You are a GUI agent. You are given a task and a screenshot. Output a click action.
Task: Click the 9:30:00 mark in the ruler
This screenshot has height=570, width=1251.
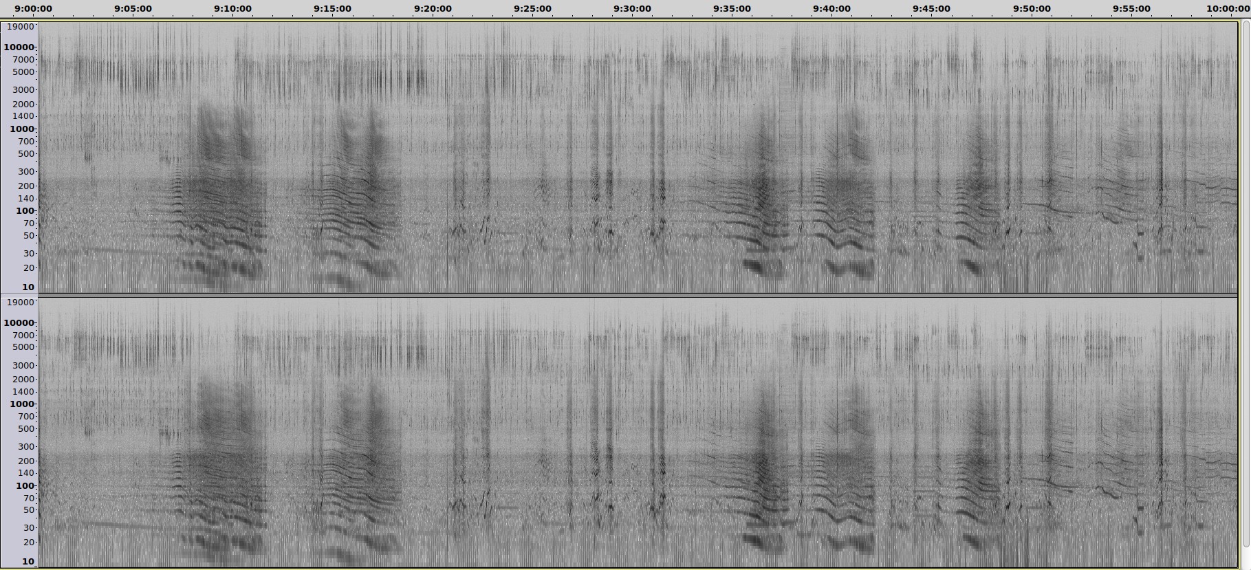pyautogui.click(x=633, y=8)
